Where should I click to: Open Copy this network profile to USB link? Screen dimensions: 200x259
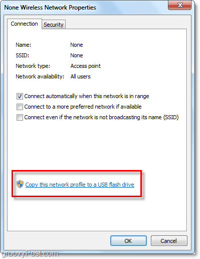tap(80, 185)
